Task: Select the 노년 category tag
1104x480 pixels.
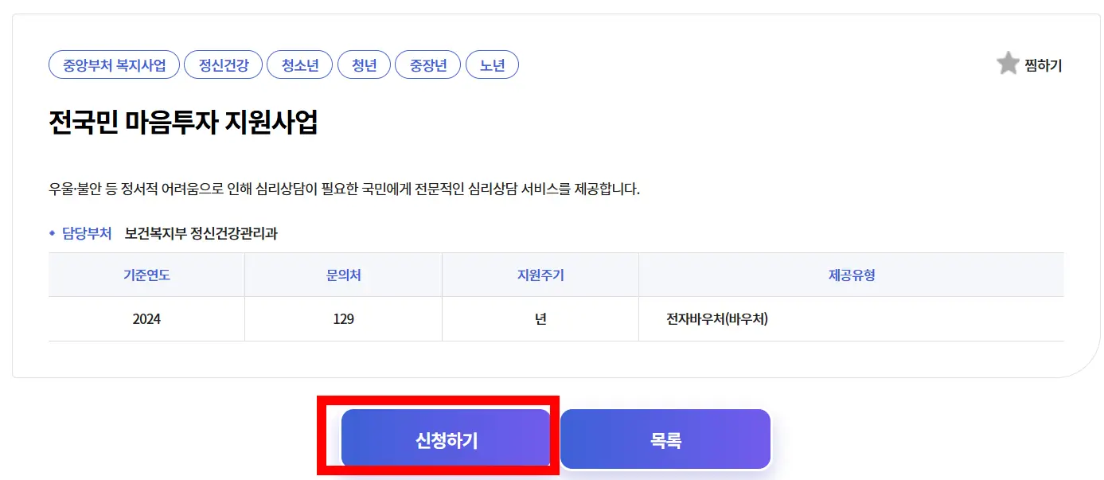Action: click(492, 64)
